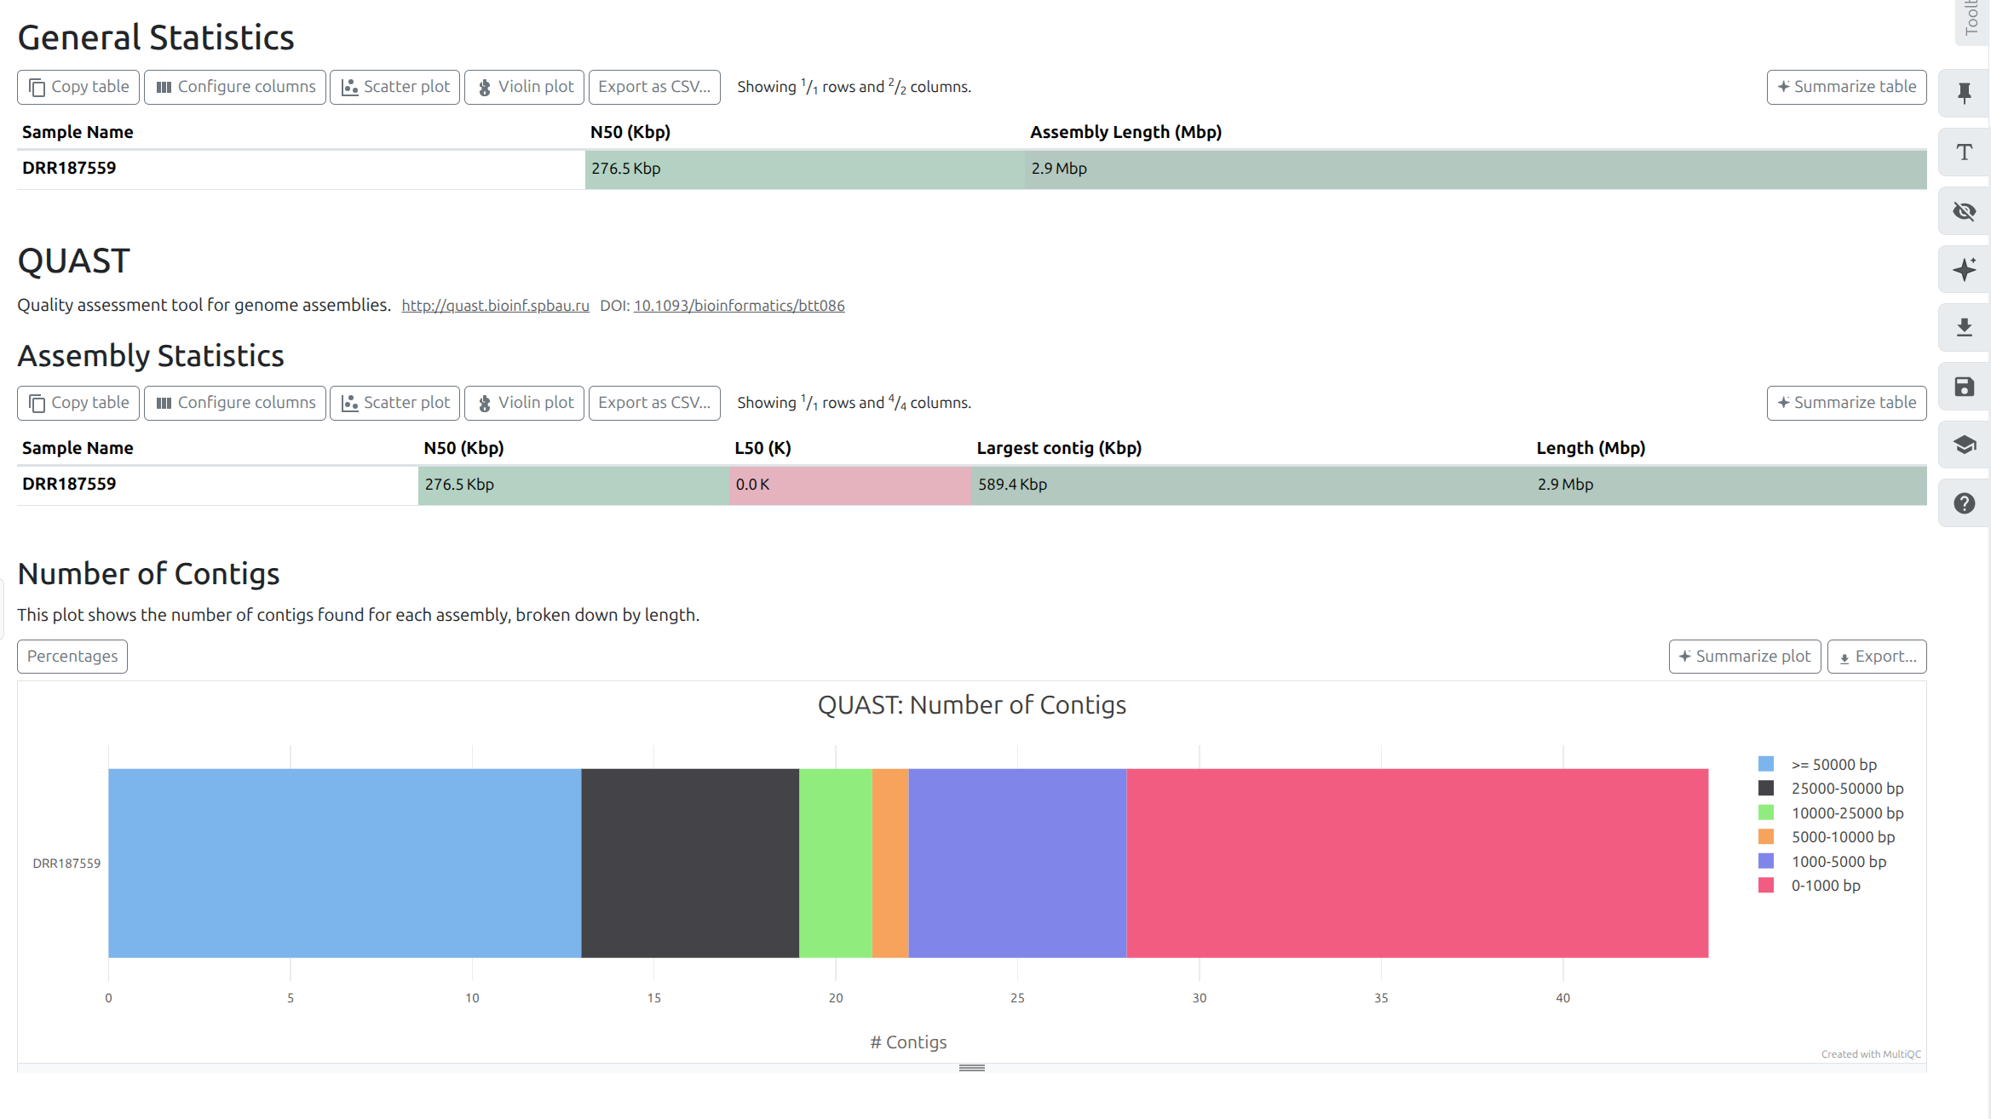Toggle the '>= 50000 bp' legend series
This screenshot has width=1991, height=1119.
[1833, 765]
